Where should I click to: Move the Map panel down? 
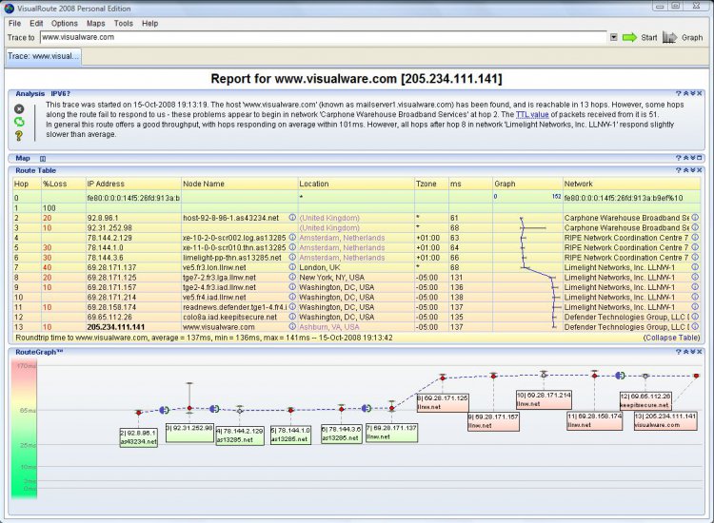tap(692, 158)
